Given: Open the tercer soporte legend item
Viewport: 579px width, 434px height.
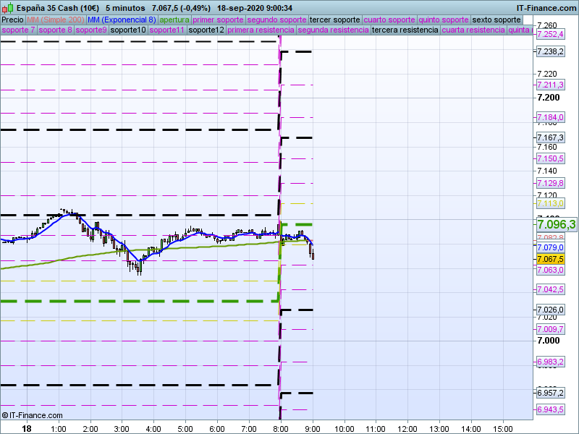Looking at the screenshot, I should [334, 20].
